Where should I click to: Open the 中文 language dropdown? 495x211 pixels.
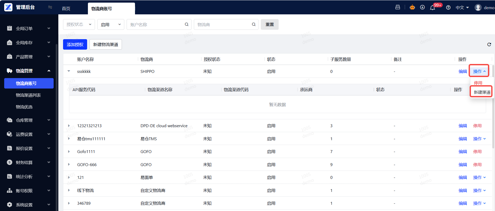point(462,8)
